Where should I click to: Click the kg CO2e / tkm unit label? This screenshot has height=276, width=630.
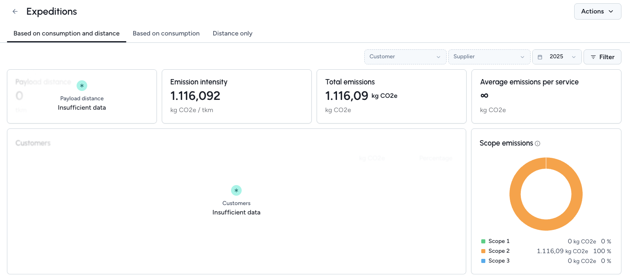(x=192, y=110)
